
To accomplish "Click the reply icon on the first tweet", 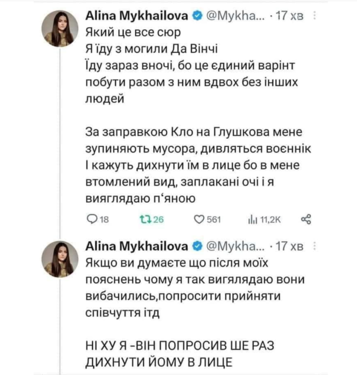I will click(x=90, y=220).
